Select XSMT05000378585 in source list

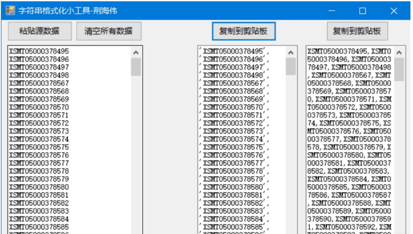pos(39,227)
